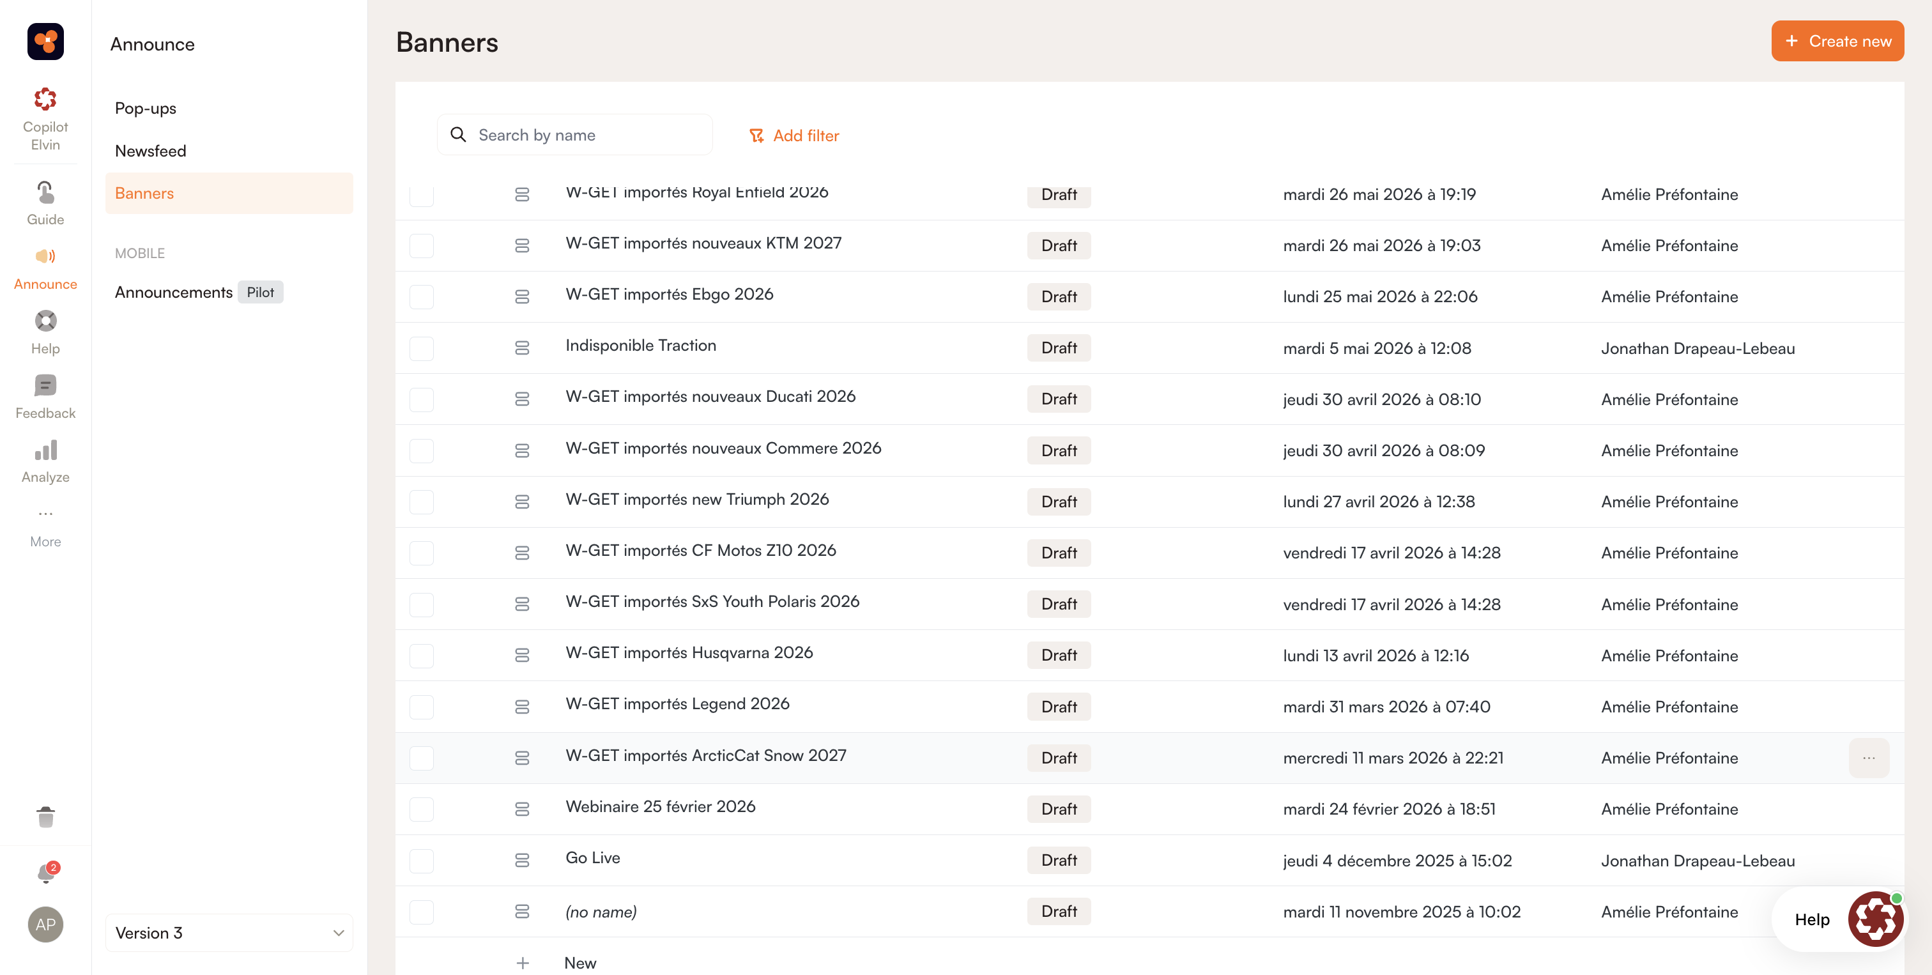This screenshot has height=975, width=1932.
Task: Check the box for Indisponible Traction
Action: (x=422, y=348)
